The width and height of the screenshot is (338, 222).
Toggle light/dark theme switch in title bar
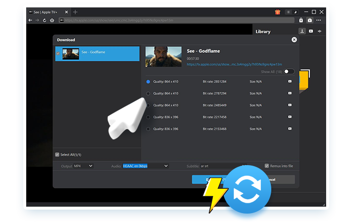click(292, 12)
